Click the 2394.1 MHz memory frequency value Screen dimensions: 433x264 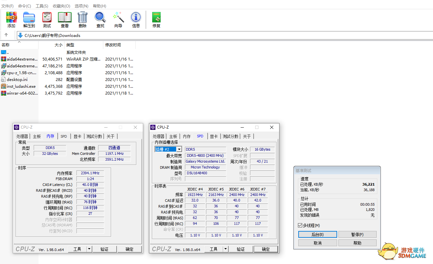click(90, 173)
